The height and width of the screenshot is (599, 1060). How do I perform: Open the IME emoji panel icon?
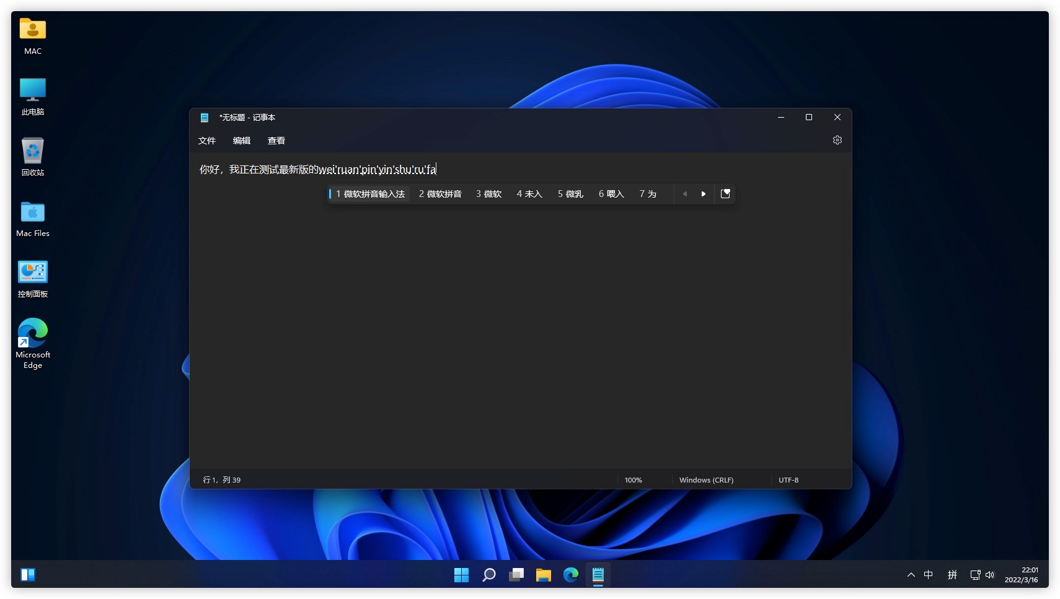[x=725, y=194]
